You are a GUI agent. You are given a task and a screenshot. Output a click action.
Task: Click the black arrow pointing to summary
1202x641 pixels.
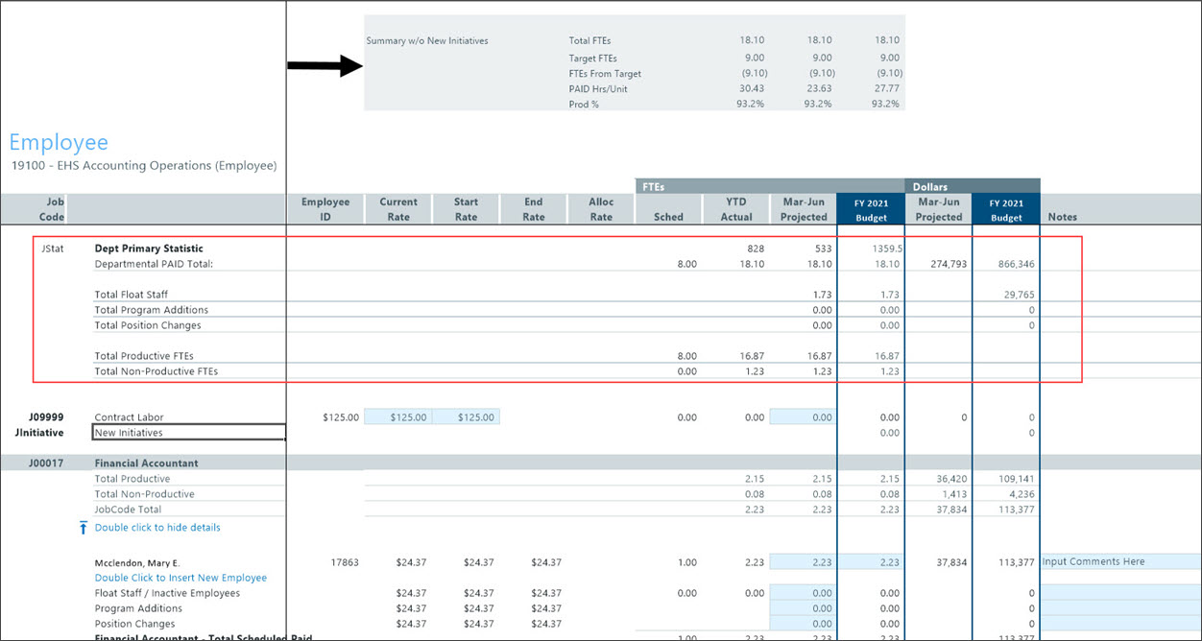pyautogui.click(x=324, y=66)
